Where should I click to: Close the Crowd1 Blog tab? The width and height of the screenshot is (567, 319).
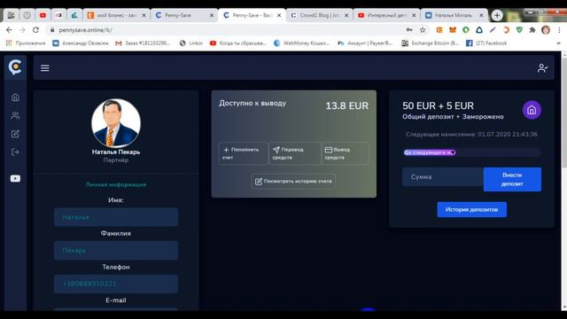click(346, 16)
